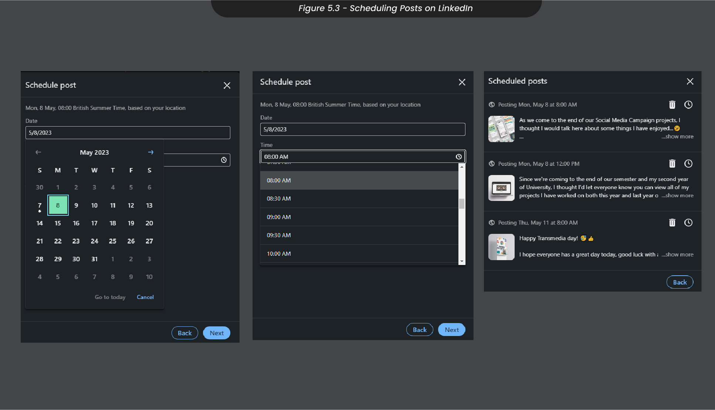Select May 24 in the calendar
The width and height of the screenshot is (715, 410).
(x=95, y=241)
